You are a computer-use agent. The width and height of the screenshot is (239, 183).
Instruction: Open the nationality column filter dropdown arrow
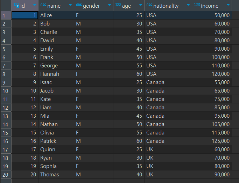tap(188, 5)
